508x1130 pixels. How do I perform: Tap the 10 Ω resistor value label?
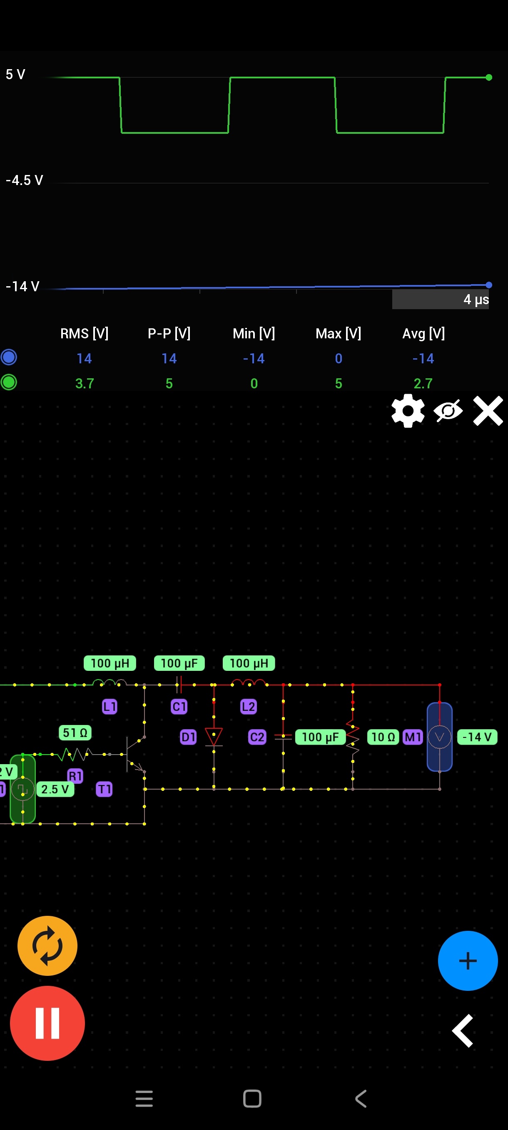[383, 737]
